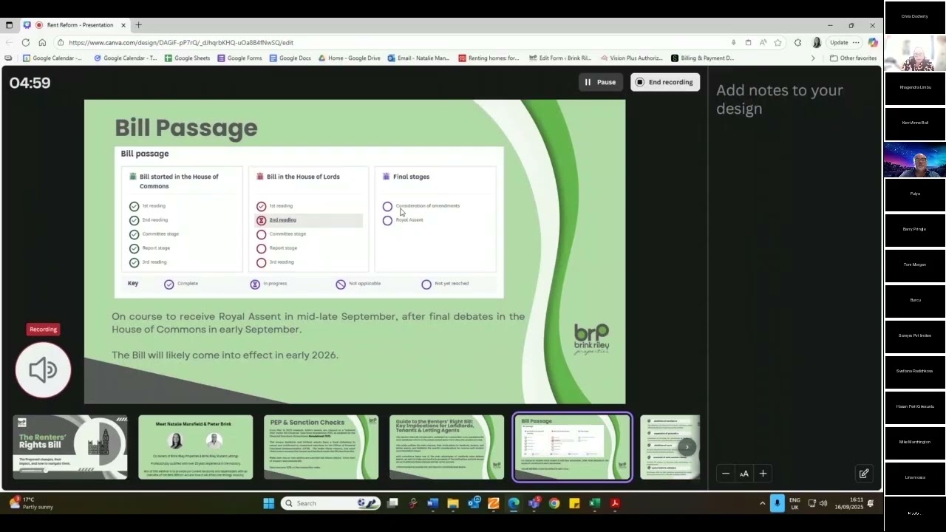946x532 pixels.
Task: Open the browser profile avatar
Action: click(x=816, y=43)
